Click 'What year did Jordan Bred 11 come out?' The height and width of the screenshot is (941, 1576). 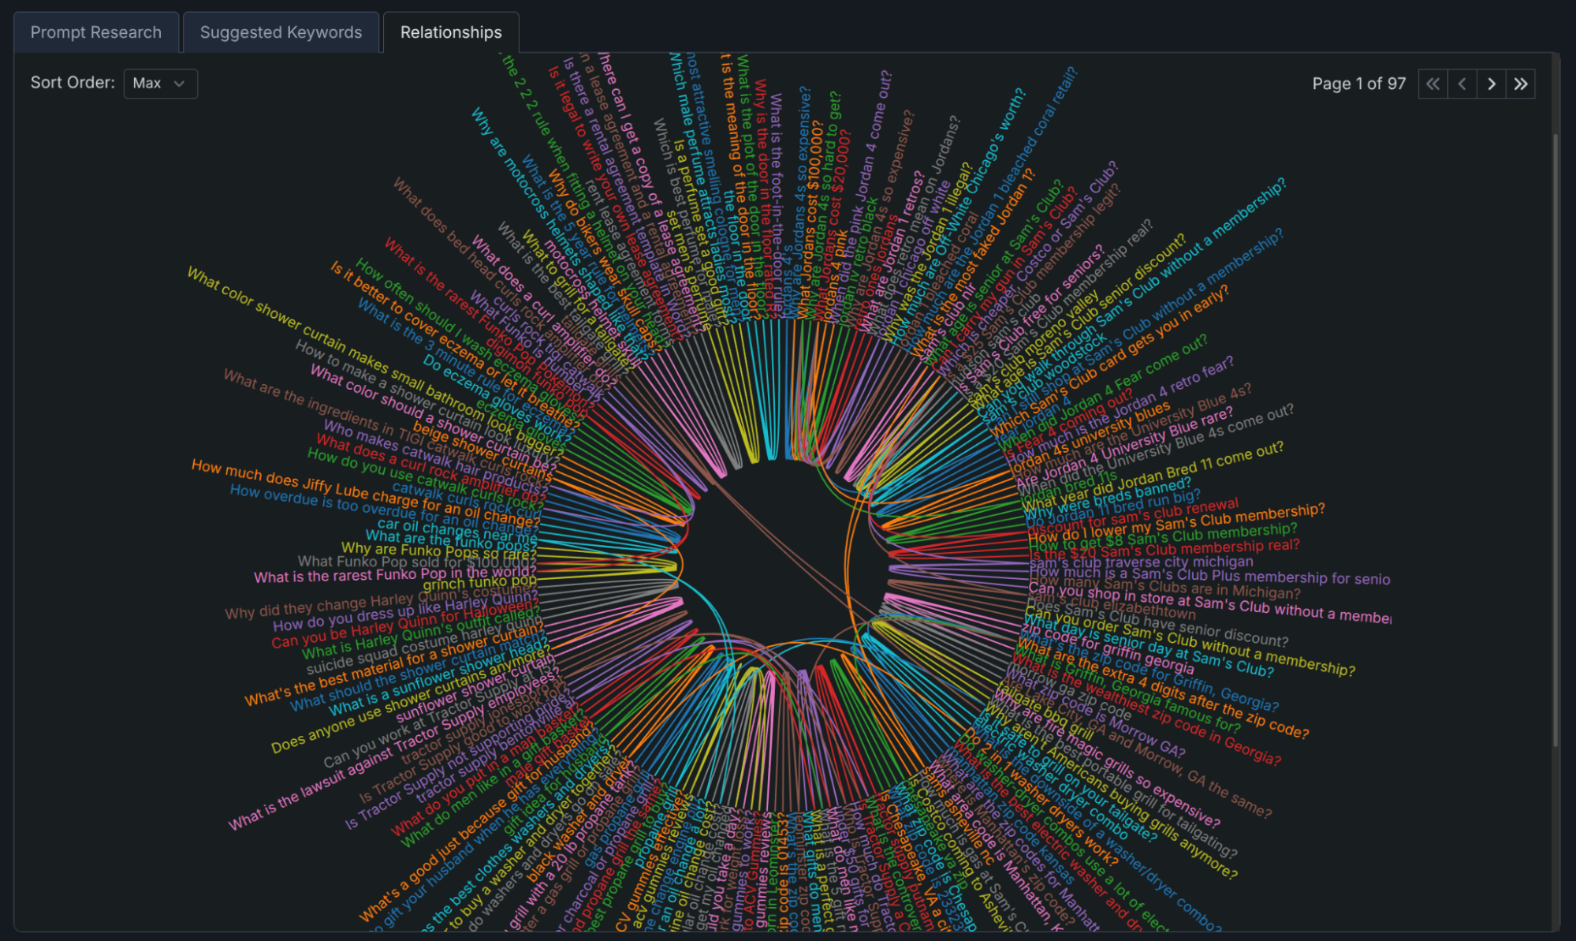[x=1153, y=475]
